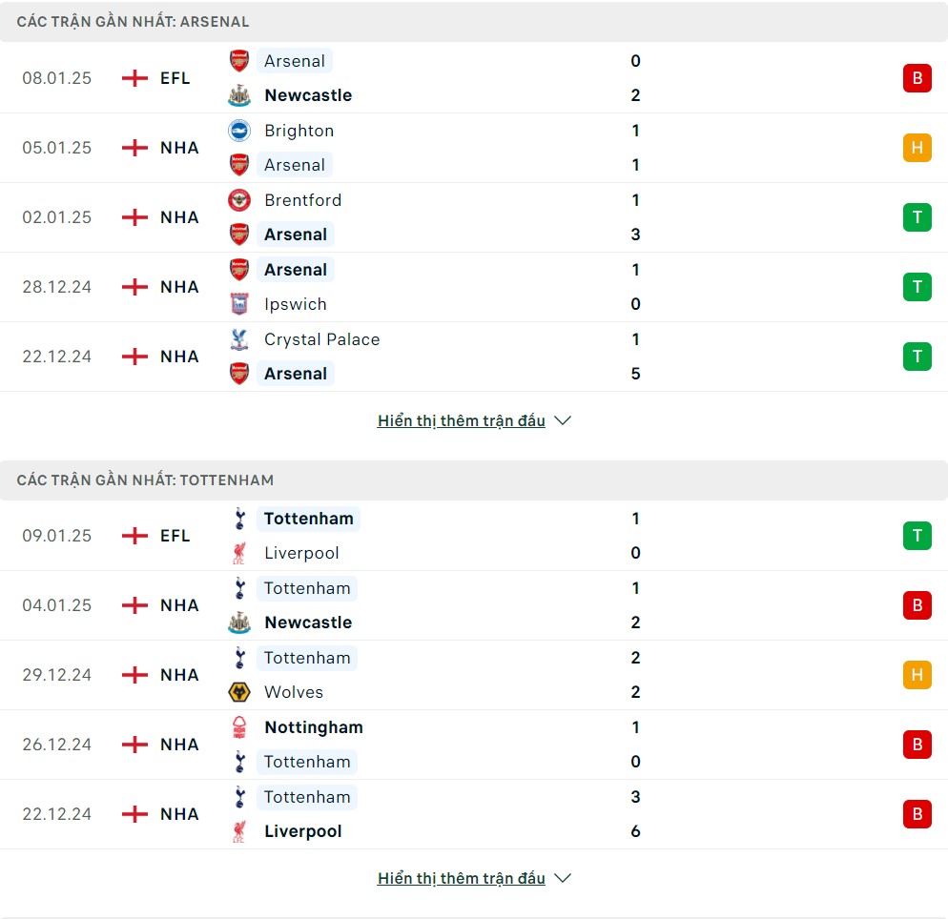
Task: Open the Crystal Palace team name link
Action: (322, 339)
